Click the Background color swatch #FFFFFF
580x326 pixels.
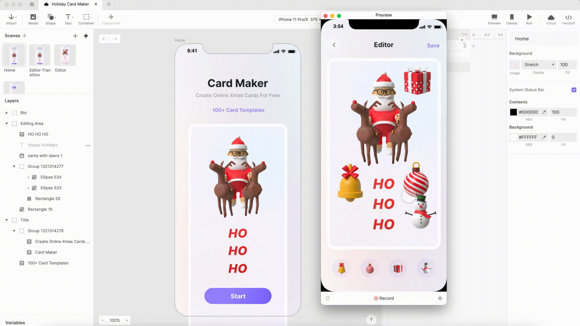pyautogui.click(x=514, y=137)
